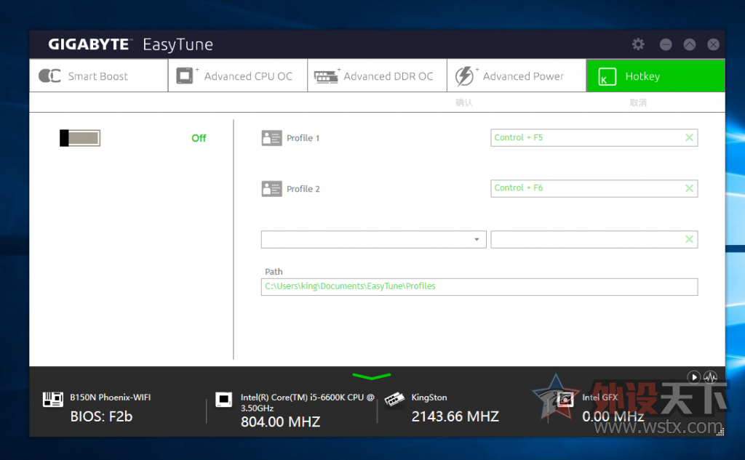The image size is (745, 460).
Task: Click the BIOS: F2b text
Action: (x=101, y=416)
